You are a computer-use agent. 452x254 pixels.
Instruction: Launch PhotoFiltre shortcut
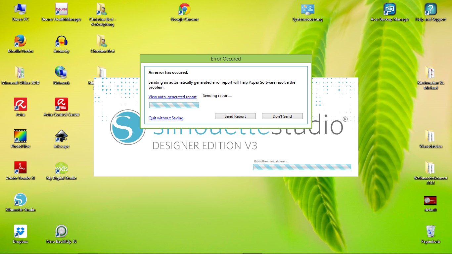point(21,139)
